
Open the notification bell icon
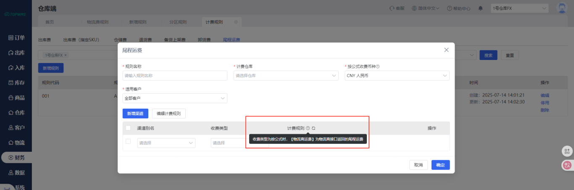[x=481, y=8]
